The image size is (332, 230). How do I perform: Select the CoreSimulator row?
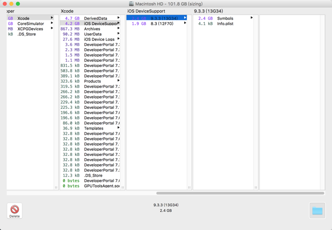(x=30, y=23)
